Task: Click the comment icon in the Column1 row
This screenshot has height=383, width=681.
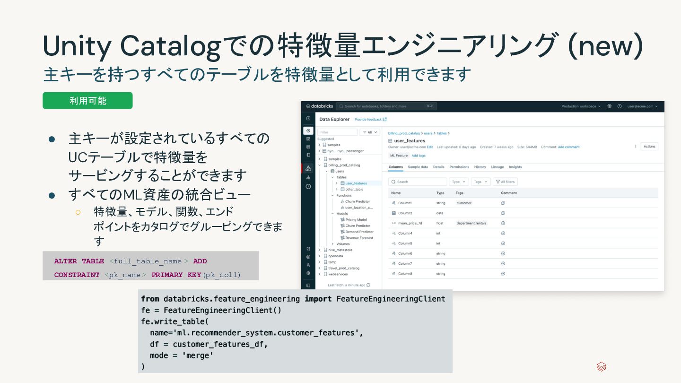Action: 503,203
